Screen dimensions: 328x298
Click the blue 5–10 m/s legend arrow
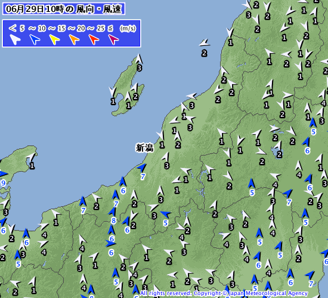[x=35, y=39]
